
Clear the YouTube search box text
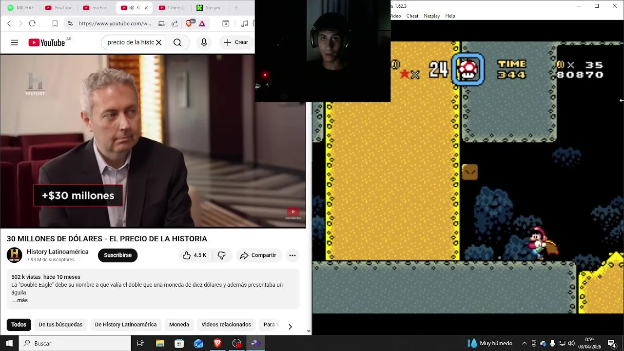coord(158,42)
